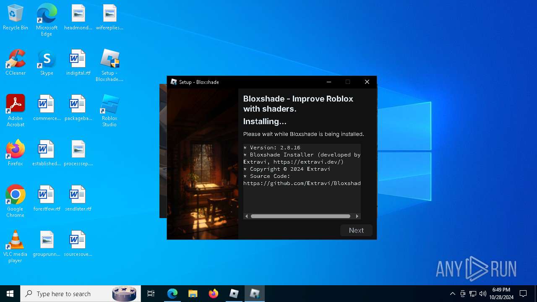Click the cabin artwork image in setup
This screenshot has width=537, height=302.
203,164
